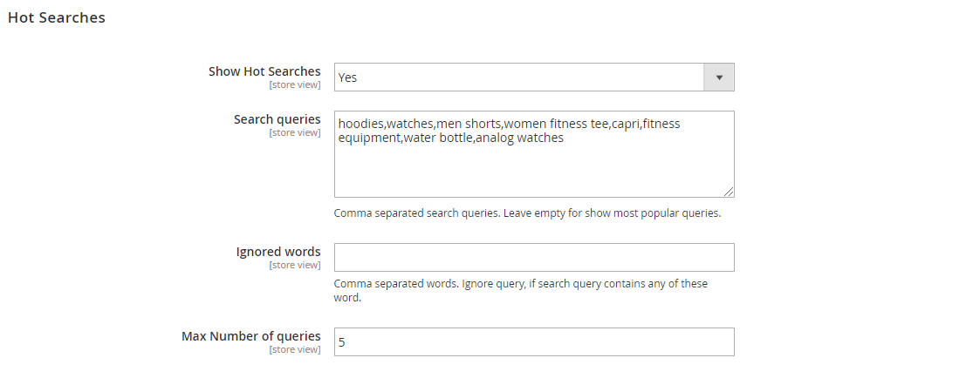Collapse the Hot Searches section heading
The image size is (966, 385).
coord(57,17)
